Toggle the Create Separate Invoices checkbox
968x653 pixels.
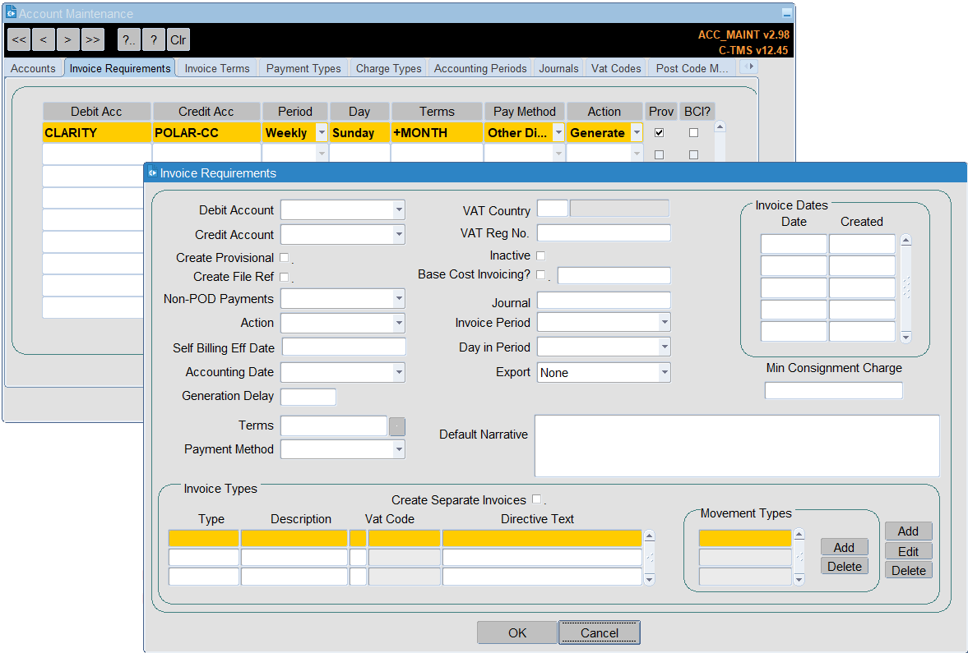[x=536, y=499]
